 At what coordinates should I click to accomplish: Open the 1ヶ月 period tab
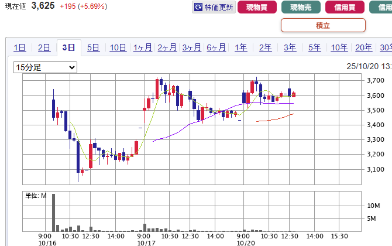coord(143,48)
